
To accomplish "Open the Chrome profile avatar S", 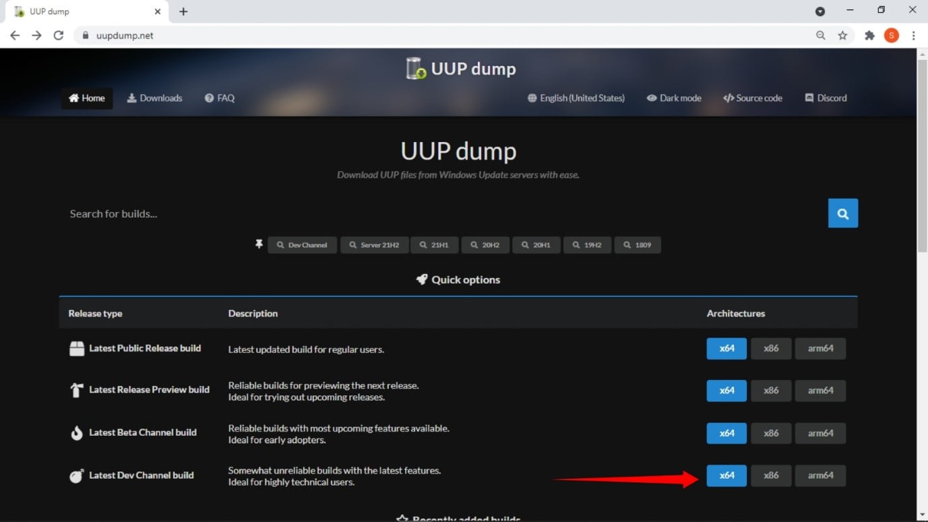I will pyautogui.click(x=892, y=35).
